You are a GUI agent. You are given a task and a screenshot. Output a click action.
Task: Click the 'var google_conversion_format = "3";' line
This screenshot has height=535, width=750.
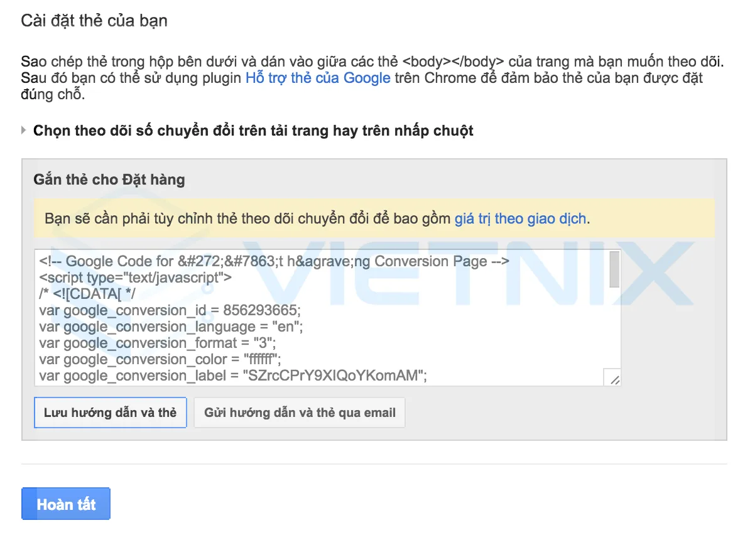[158, 343]
